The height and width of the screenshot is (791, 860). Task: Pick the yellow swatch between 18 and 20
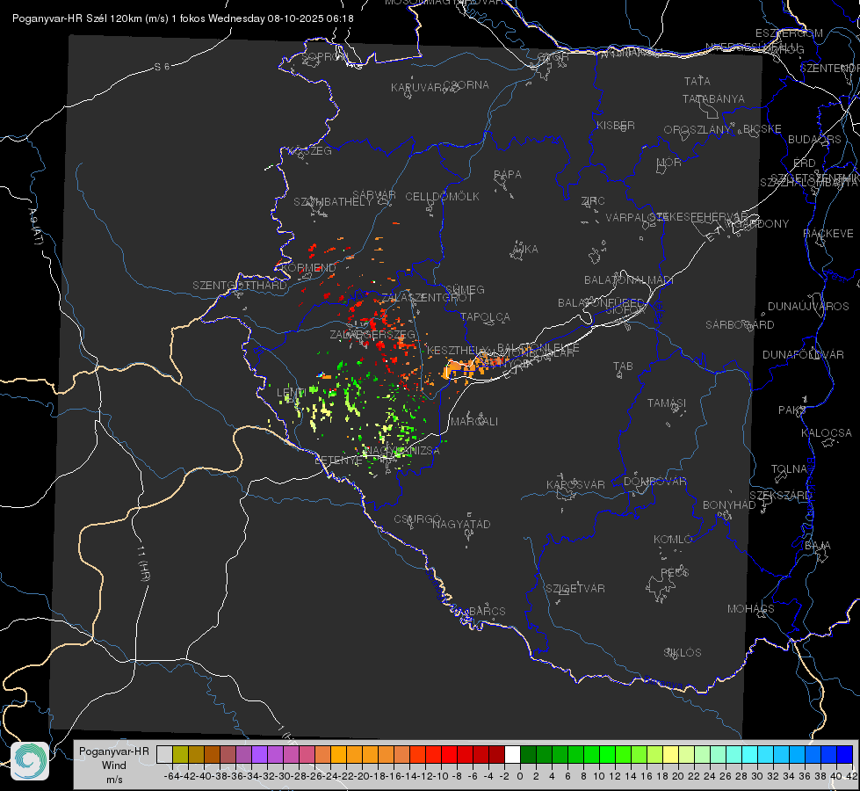[x=671, y=754]
